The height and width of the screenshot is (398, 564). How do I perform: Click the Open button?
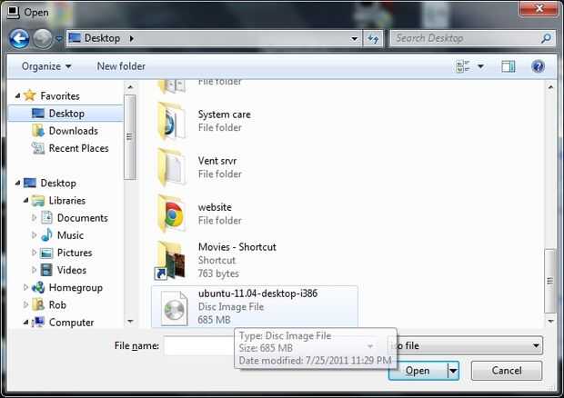pyautogui.click(x=418, y=371)
